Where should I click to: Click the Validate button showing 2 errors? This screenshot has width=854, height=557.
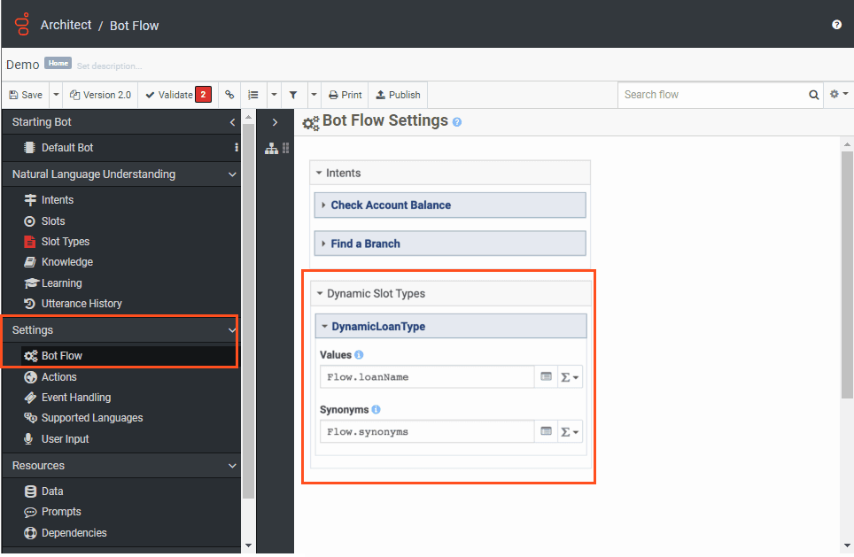point(173,95)
